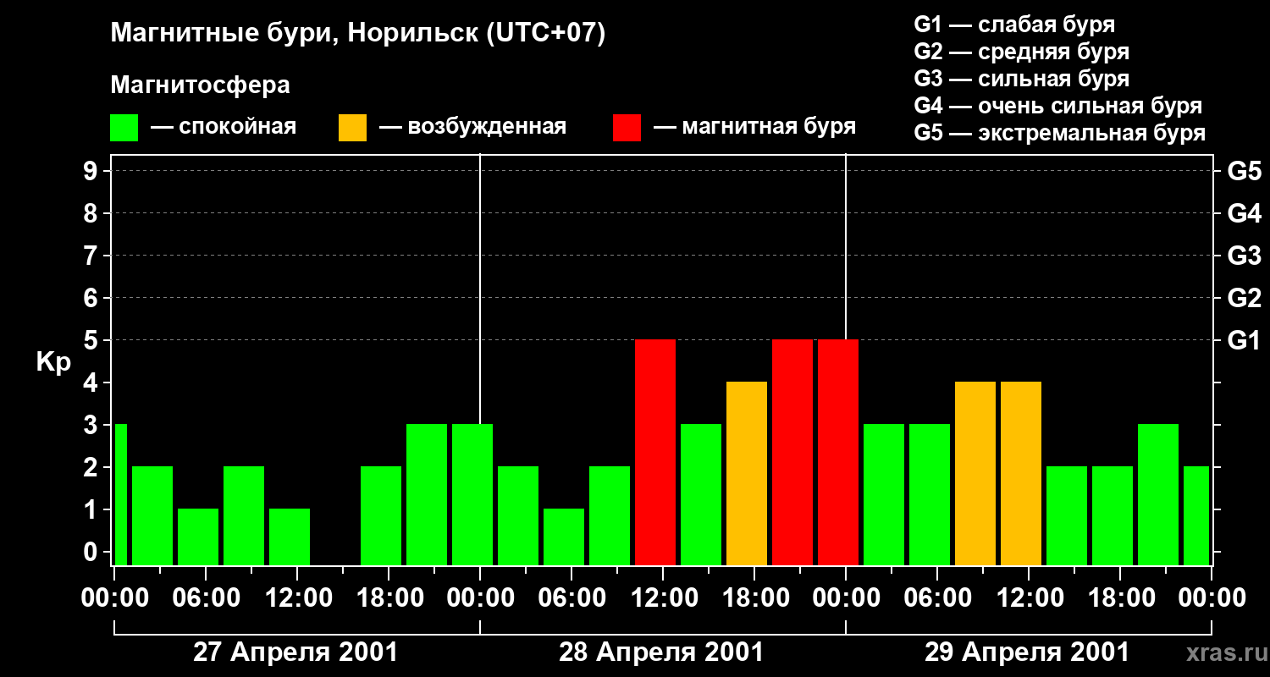Select the chart title 'Магнитные бури, Норильск (UTC+07)'
1270x677 pixels.
tap(358, 35)
